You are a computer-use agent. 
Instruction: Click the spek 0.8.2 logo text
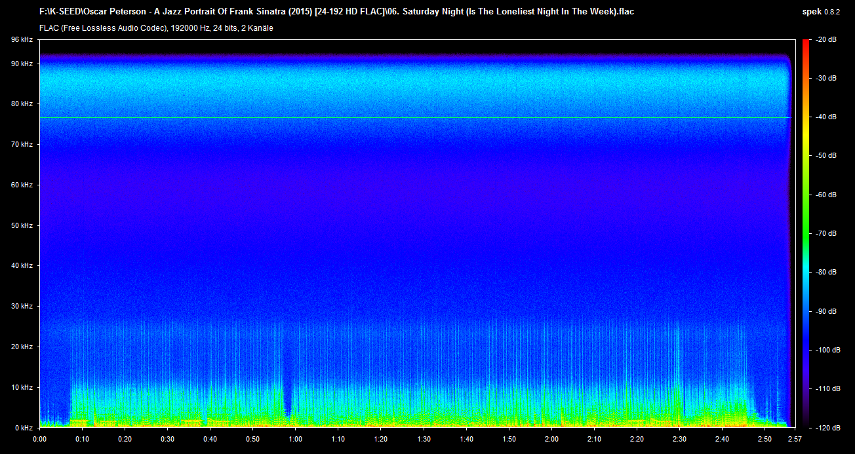click(x=824, y=12)
